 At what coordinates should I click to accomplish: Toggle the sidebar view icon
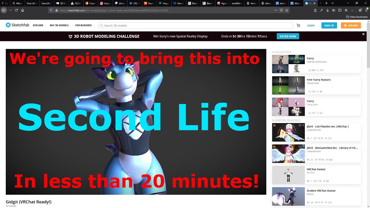coord(340,10)
